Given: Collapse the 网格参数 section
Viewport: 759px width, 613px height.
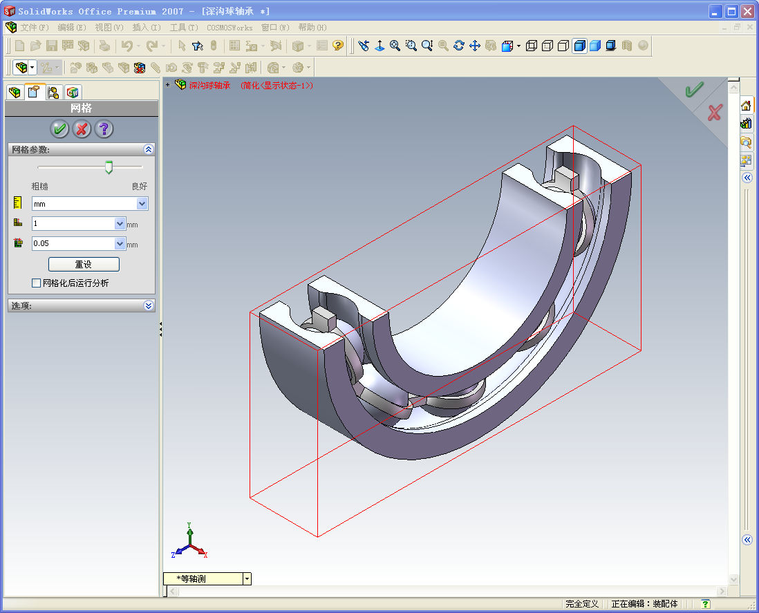Looking at the screenshot, I should click(x=149, y=149).
